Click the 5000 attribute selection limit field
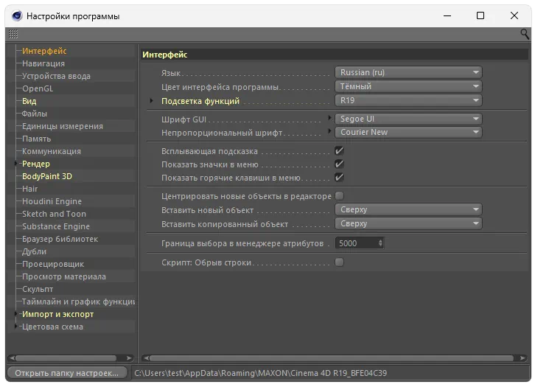 [x=357, y=243]
